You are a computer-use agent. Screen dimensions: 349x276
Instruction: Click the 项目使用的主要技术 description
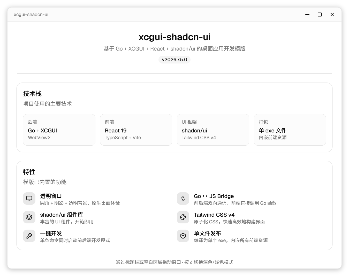(47, 104)
